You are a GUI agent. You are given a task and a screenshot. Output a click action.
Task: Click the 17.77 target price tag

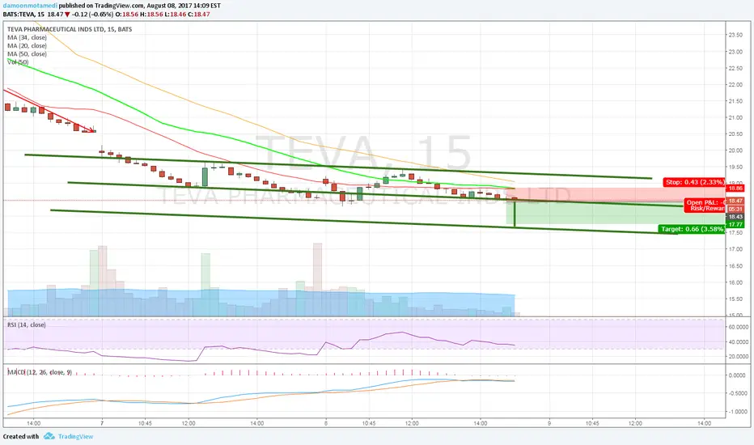pos(735,224)
